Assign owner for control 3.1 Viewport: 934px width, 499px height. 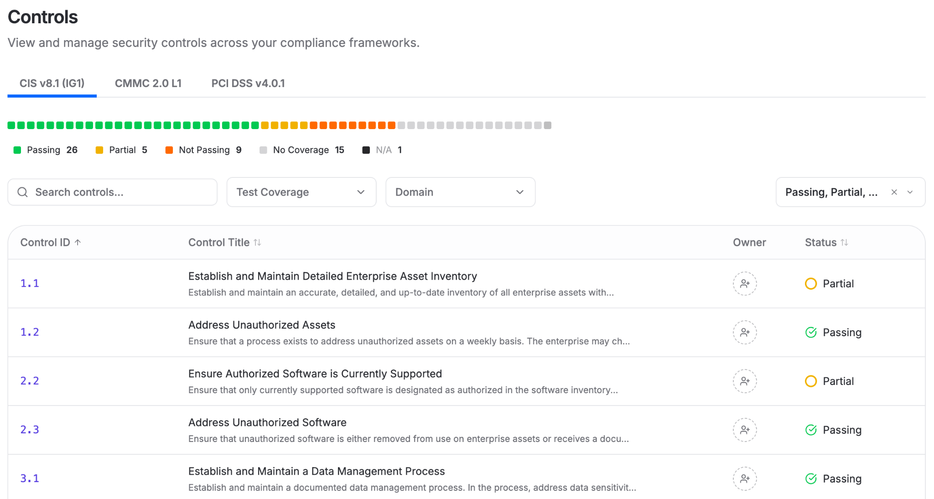(745, 479)
